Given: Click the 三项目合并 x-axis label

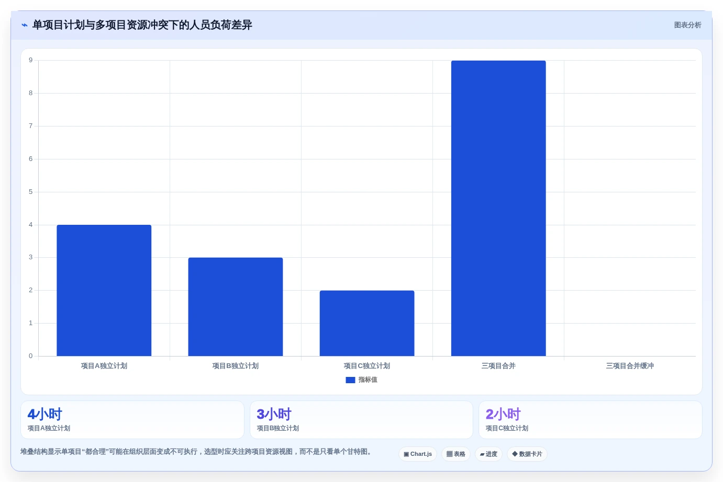Looking at the screenshot, I should (498, 366).
